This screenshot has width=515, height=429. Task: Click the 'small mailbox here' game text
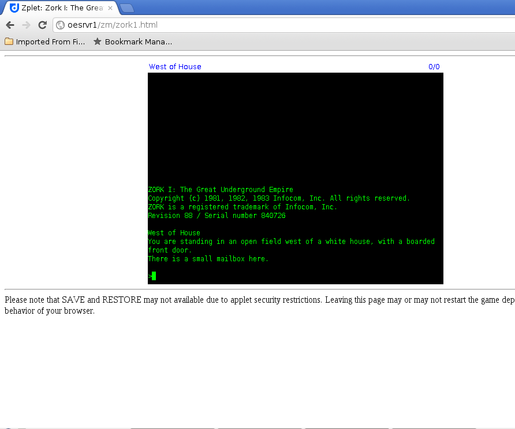208,258
